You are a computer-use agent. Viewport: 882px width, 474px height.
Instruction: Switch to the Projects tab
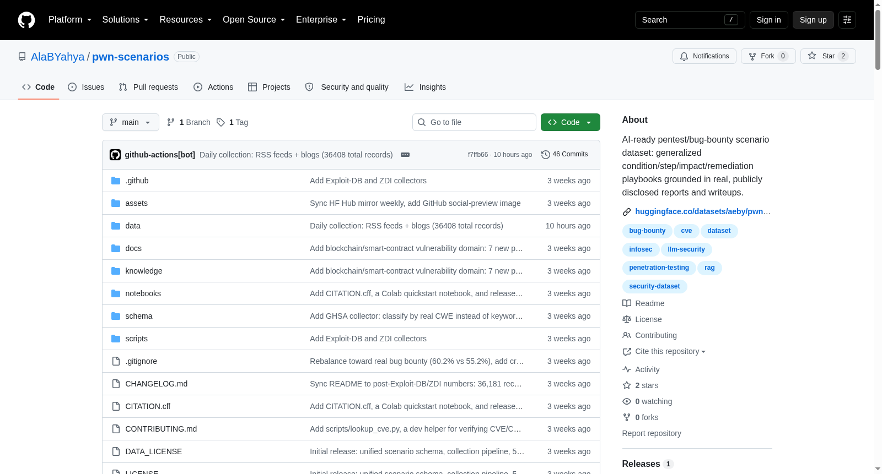(x=269, y=87)
